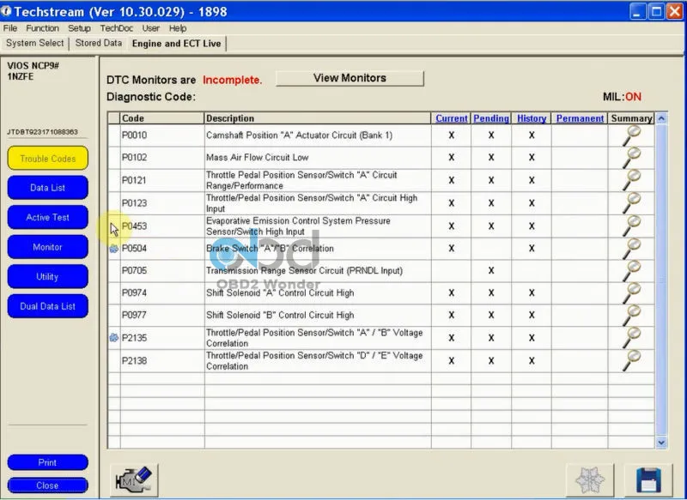The width and height of the screenshot is (687, 500).
Task: Click the Permanent column link
Action: 580,118
